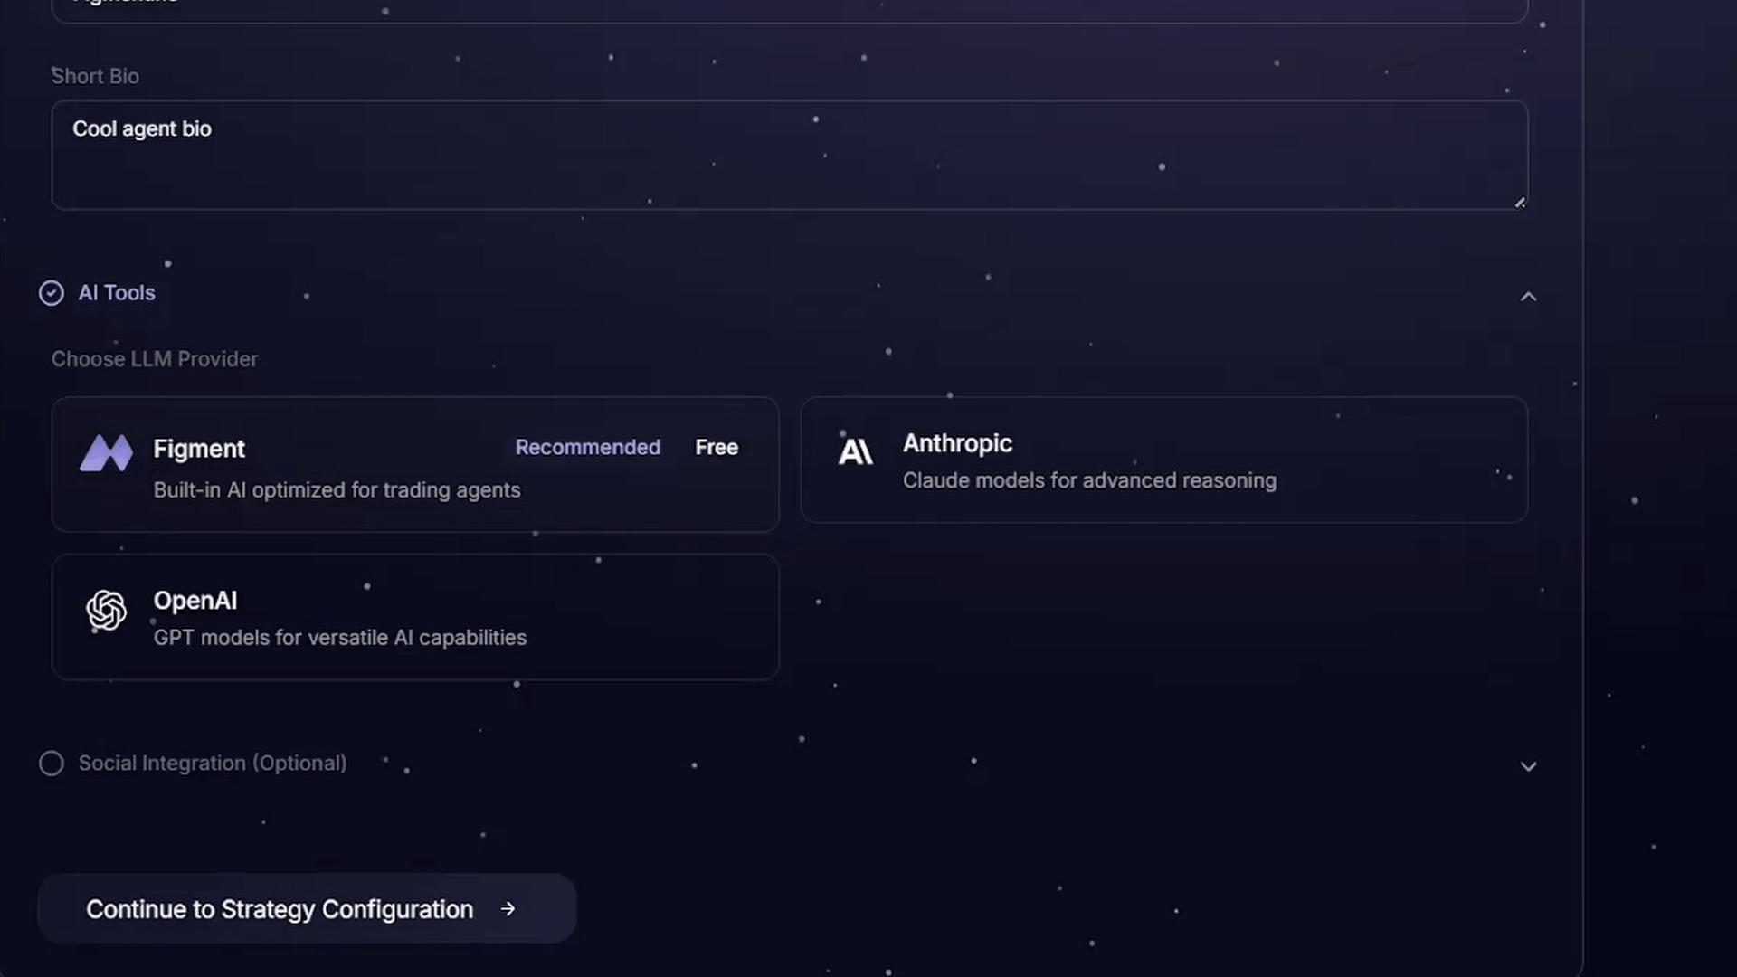Viewport: 1737px width, 977px height.
Task: Open the Social Integration (Optional) section
Action: (x=213, y=764)
